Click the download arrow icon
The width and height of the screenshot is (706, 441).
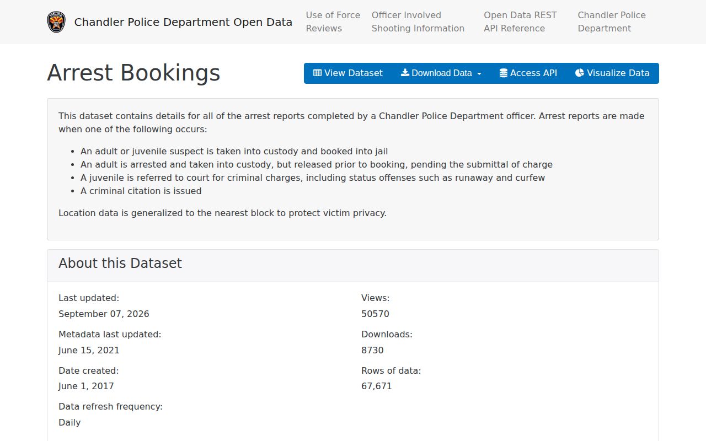click(405, 73)
